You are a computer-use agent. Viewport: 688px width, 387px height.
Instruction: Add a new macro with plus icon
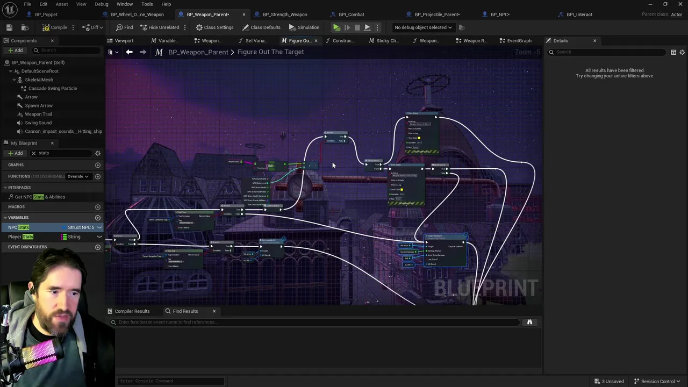point(98,207)
